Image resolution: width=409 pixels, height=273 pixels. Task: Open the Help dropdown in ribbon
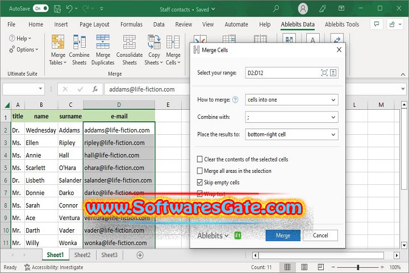tap(20, 39)
